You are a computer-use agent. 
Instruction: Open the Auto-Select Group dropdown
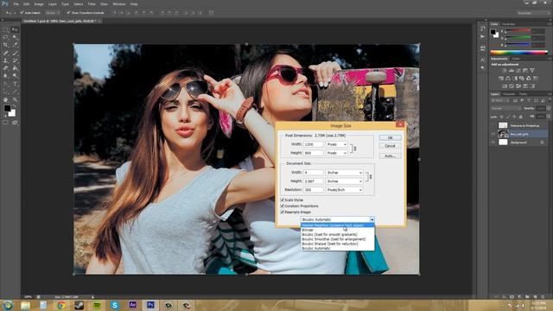click(x=52, y=13)
